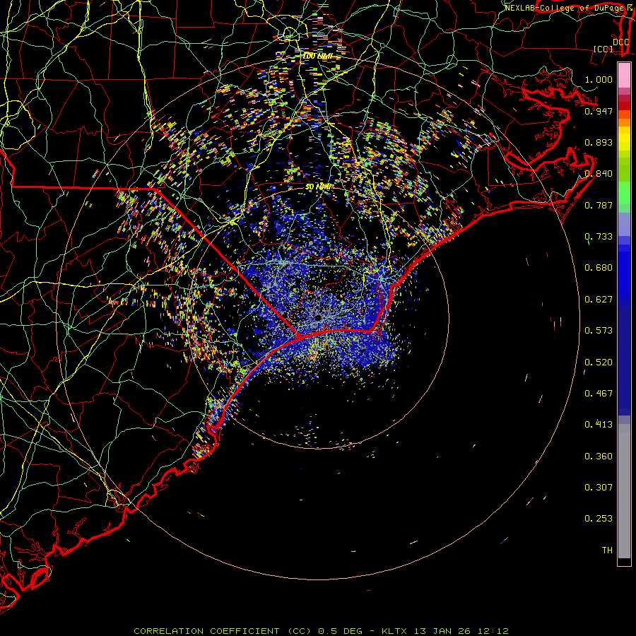The height and width of the screenshot is (636, 636).
Task: Click the KLTX station identifier in footer
Action: pyautogui.click(x=396, y=631)
